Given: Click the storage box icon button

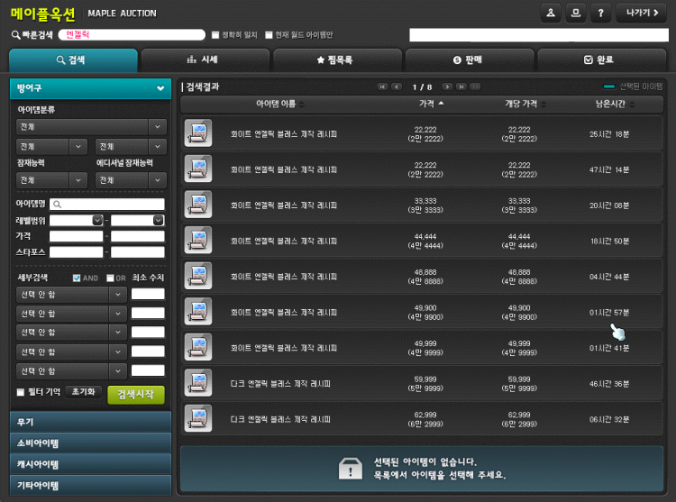Looking at the screenshot, I should tap(576, 13).
